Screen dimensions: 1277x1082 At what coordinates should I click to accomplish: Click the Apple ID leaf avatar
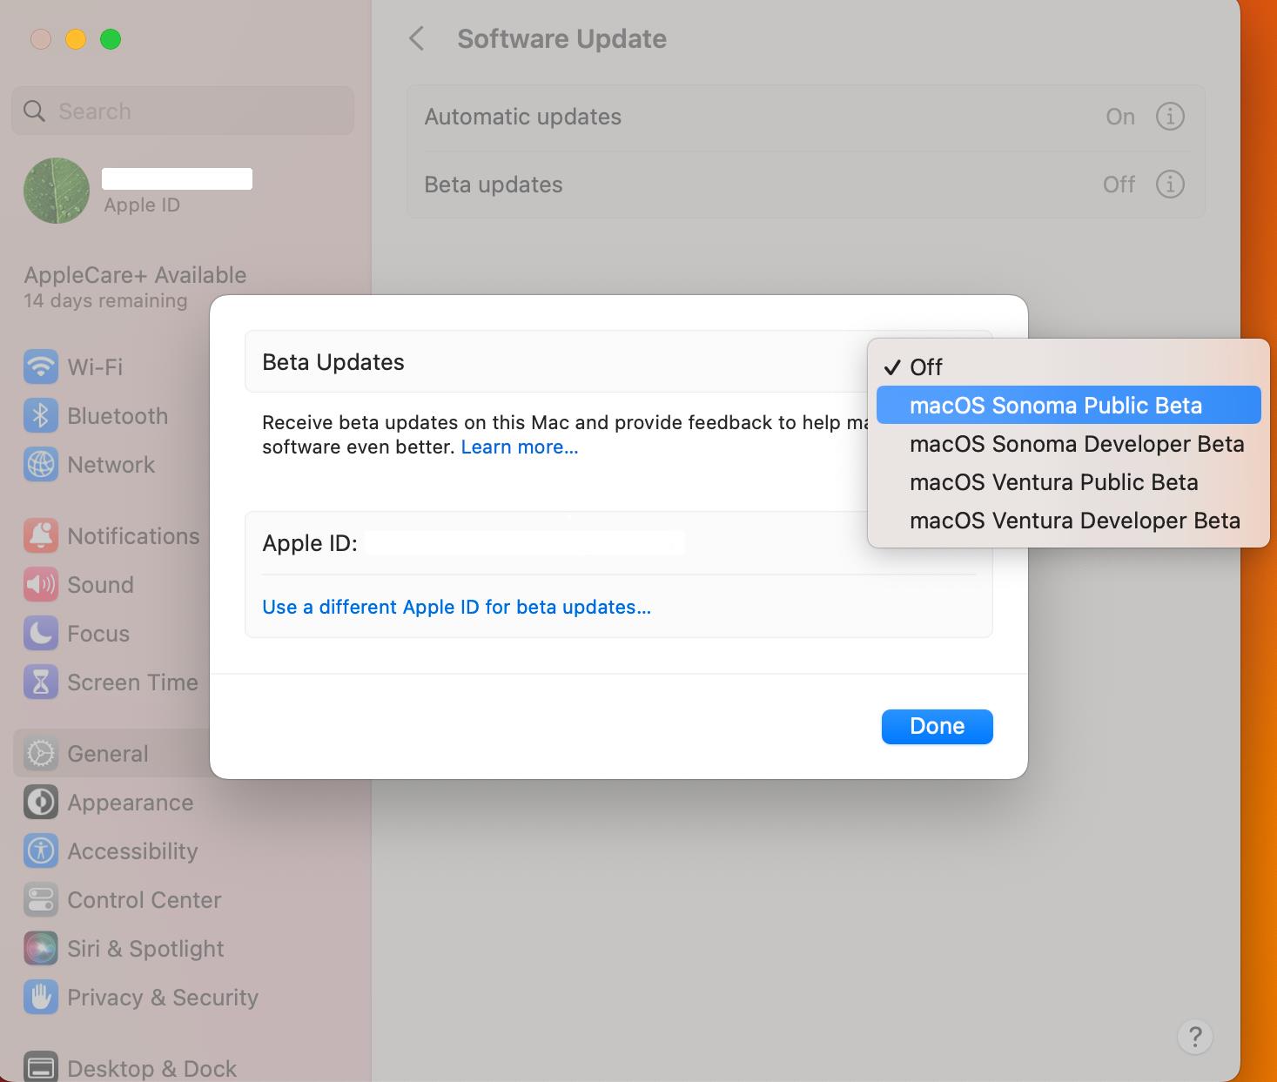click(x=57, y=191)
